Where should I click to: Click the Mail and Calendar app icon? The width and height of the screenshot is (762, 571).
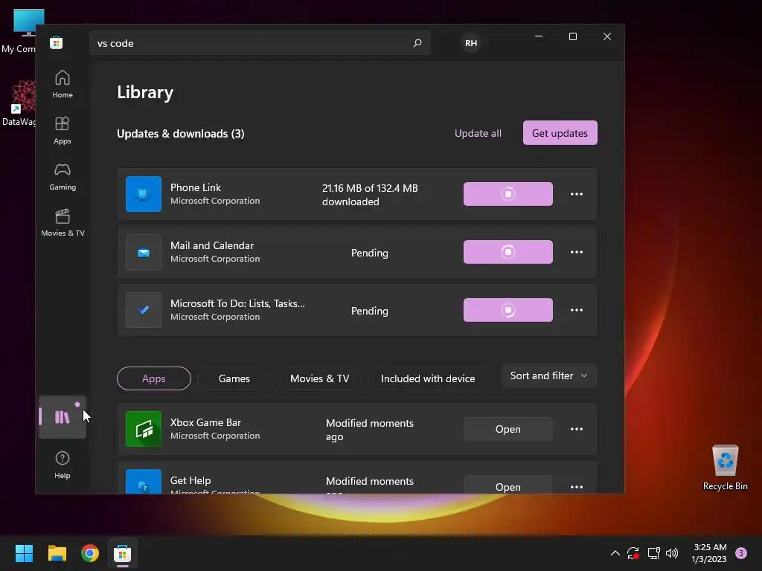pos(144,252)
